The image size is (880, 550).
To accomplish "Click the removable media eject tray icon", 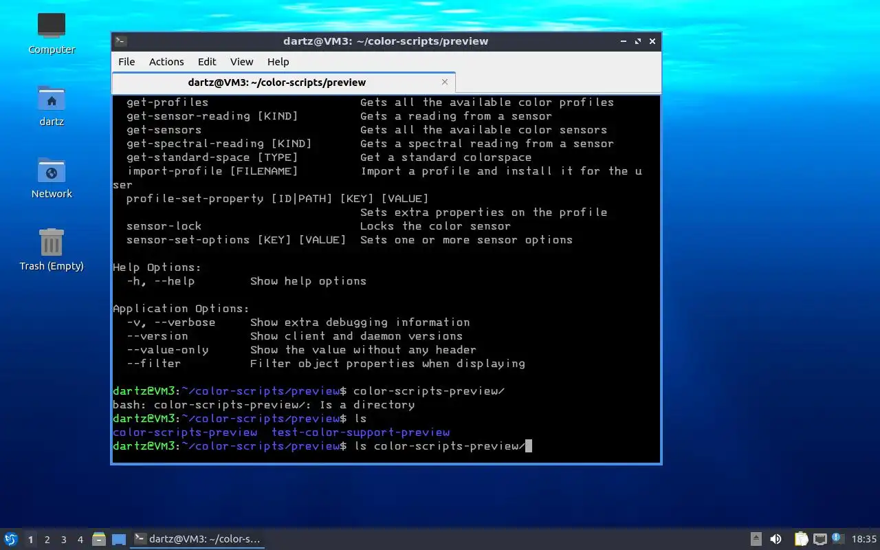I will coord(756,539).
